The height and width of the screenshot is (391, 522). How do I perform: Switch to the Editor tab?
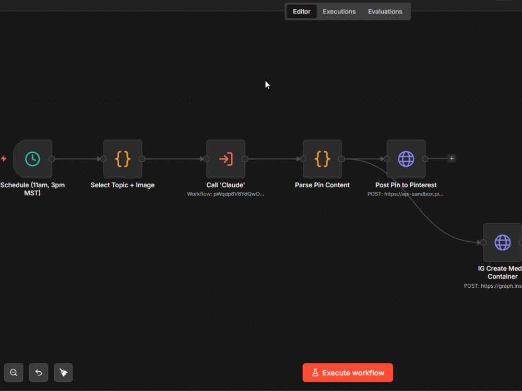301,11
